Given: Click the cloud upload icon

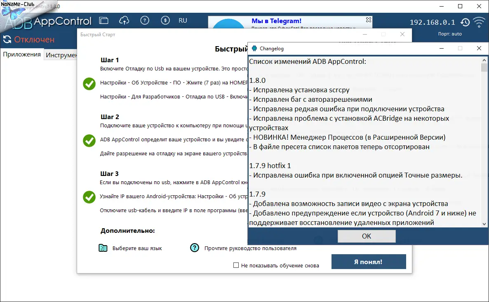Looking at the screenshot, I should 124,21.
